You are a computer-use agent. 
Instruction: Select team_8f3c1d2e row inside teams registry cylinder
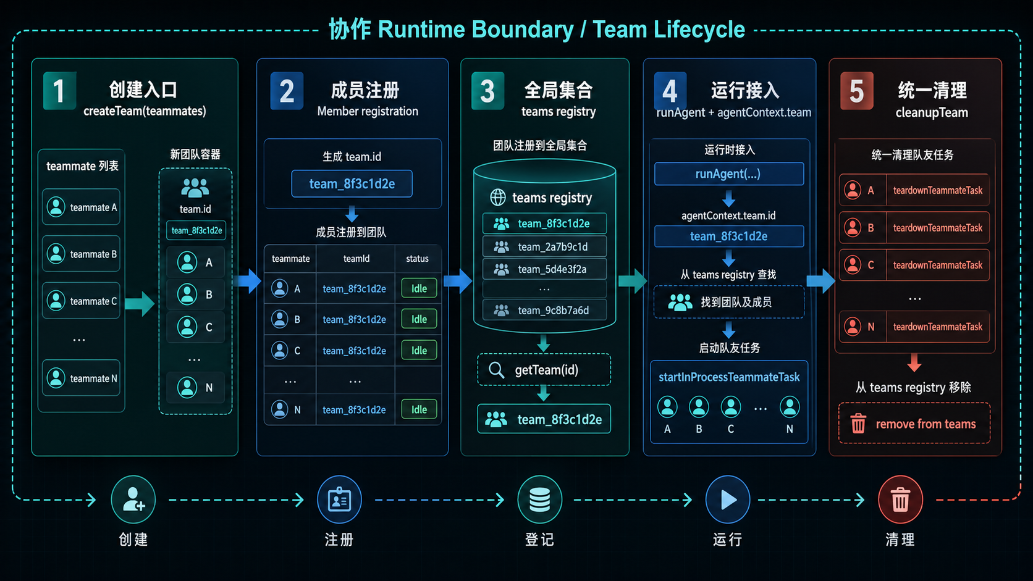544,224
